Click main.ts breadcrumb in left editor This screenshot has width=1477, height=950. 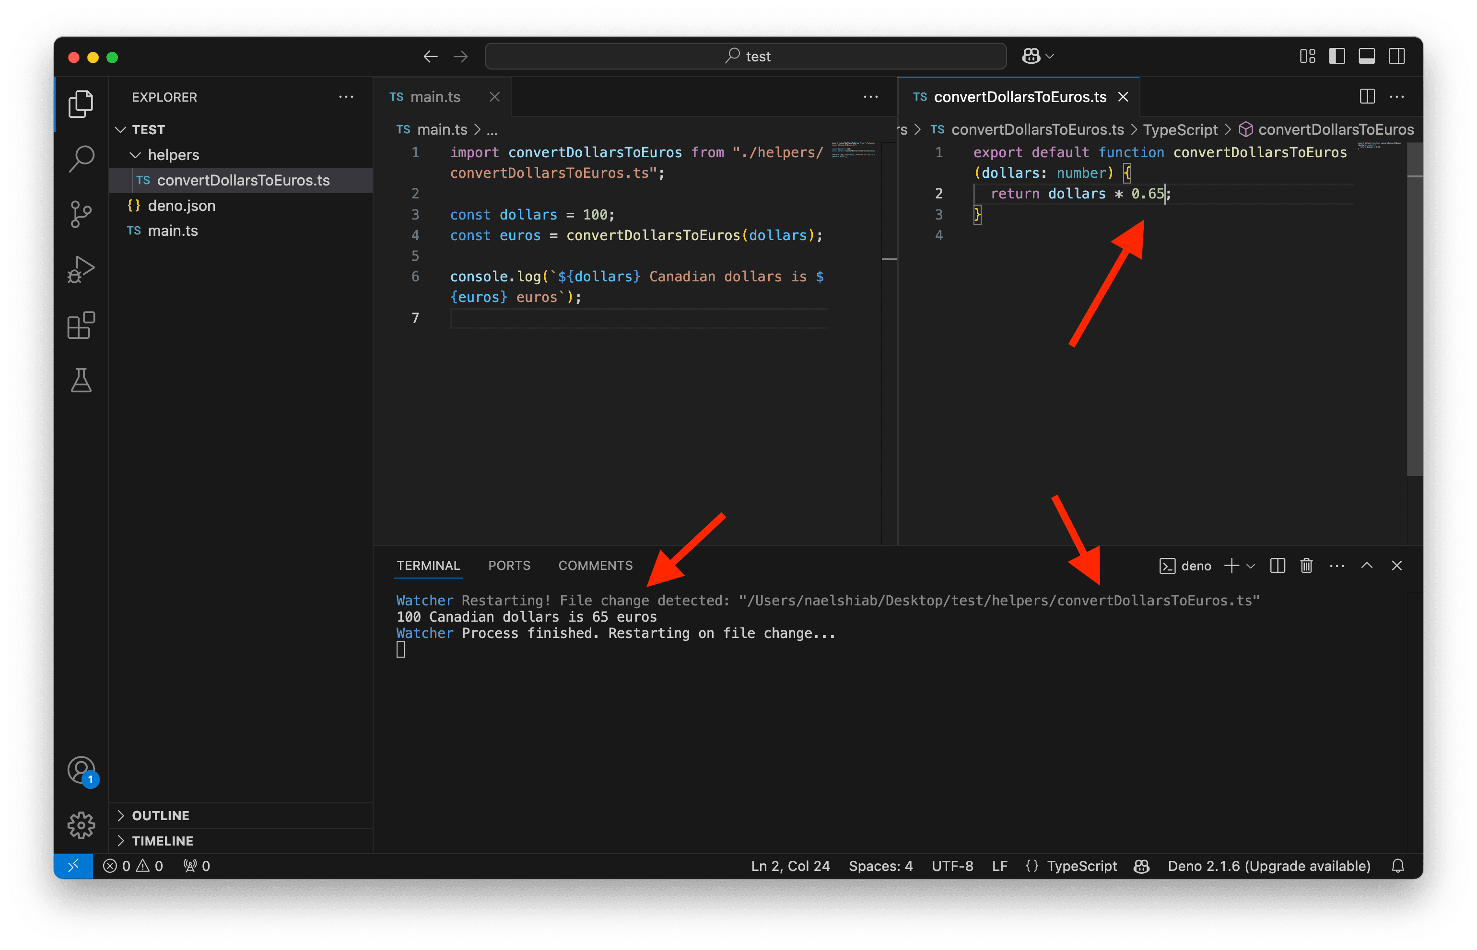point(432,129)
